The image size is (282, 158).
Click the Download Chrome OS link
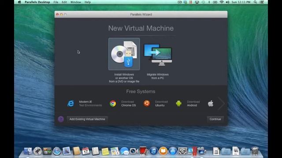click(128, 104)
